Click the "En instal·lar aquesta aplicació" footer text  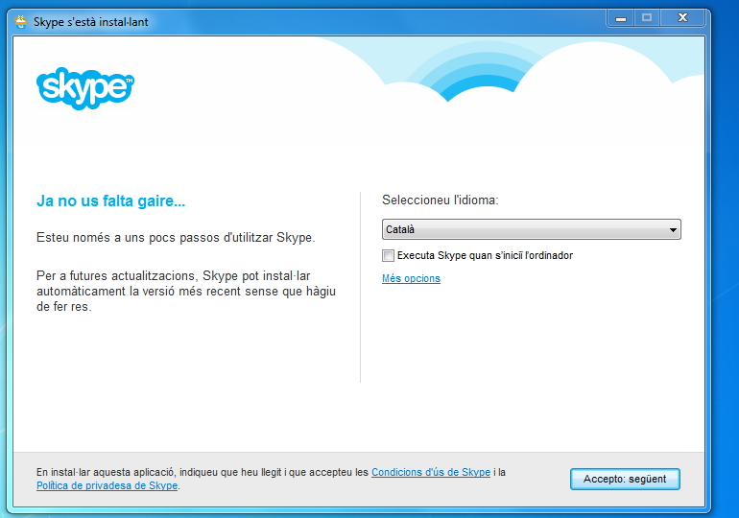[202, 472]
